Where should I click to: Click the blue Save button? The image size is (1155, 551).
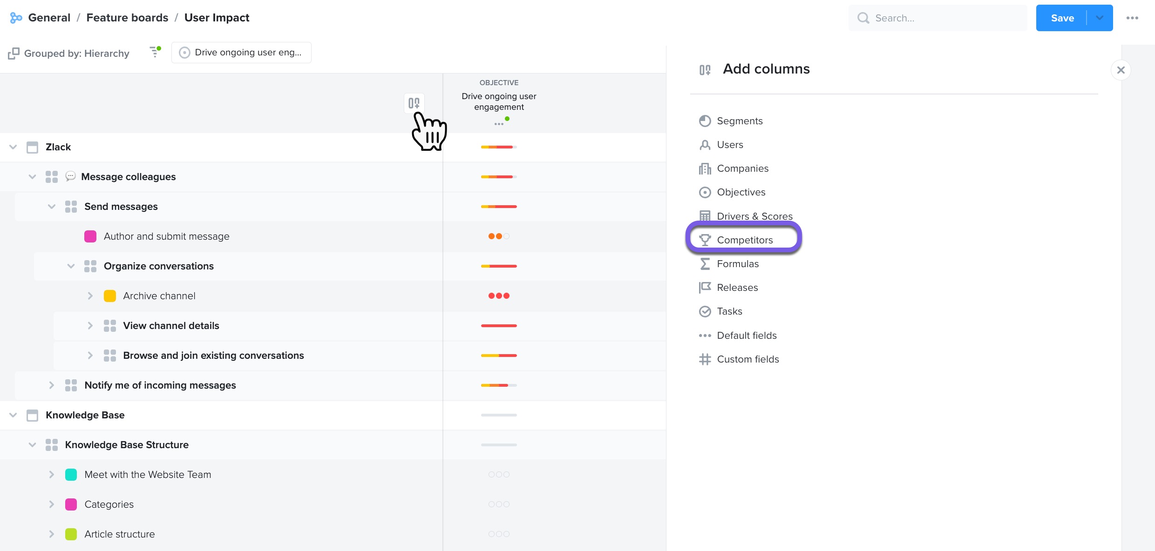(x=1062, y=18)
